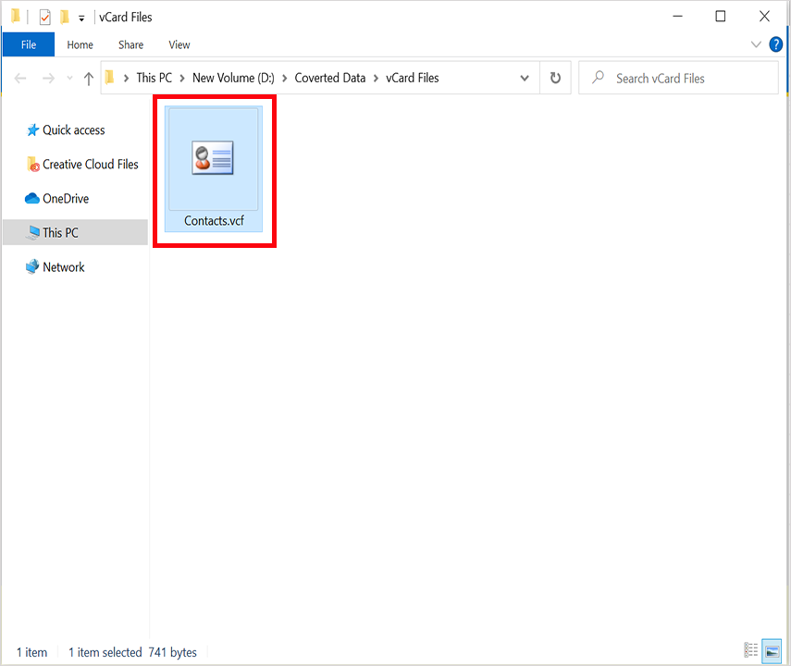Click the Search vCard Files box
791x666 pixels.
tap(678, 78)
